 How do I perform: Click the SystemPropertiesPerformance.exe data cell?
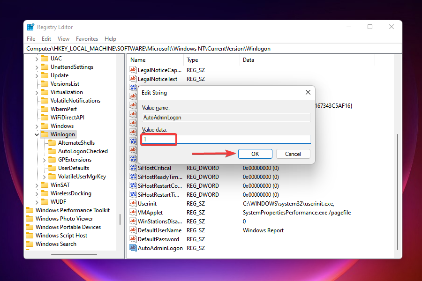(x=297, y=213)
